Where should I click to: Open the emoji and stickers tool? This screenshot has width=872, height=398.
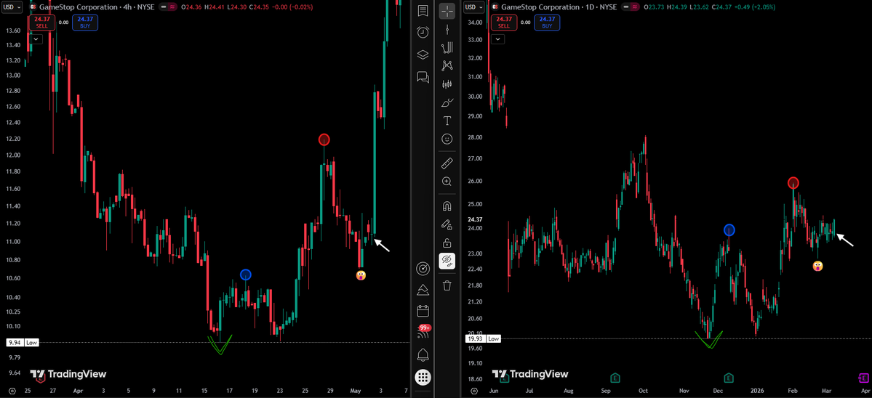coord(447,139)
